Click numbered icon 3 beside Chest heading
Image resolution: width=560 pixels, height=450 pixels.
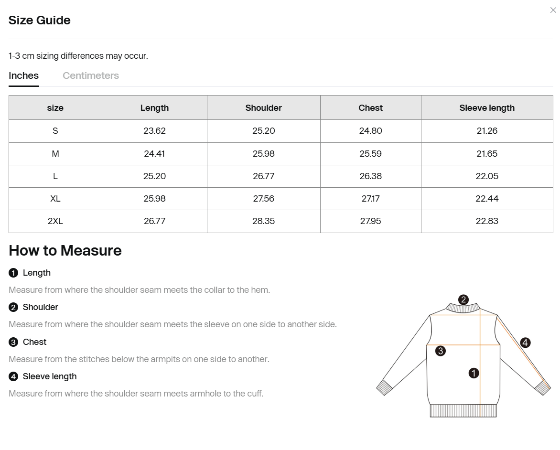[x=13, y=342]
